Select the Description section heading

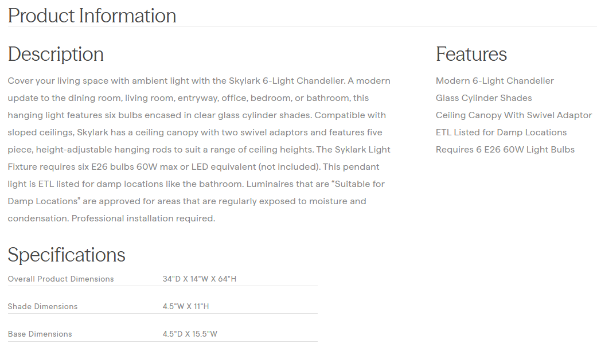pos(56,54)
